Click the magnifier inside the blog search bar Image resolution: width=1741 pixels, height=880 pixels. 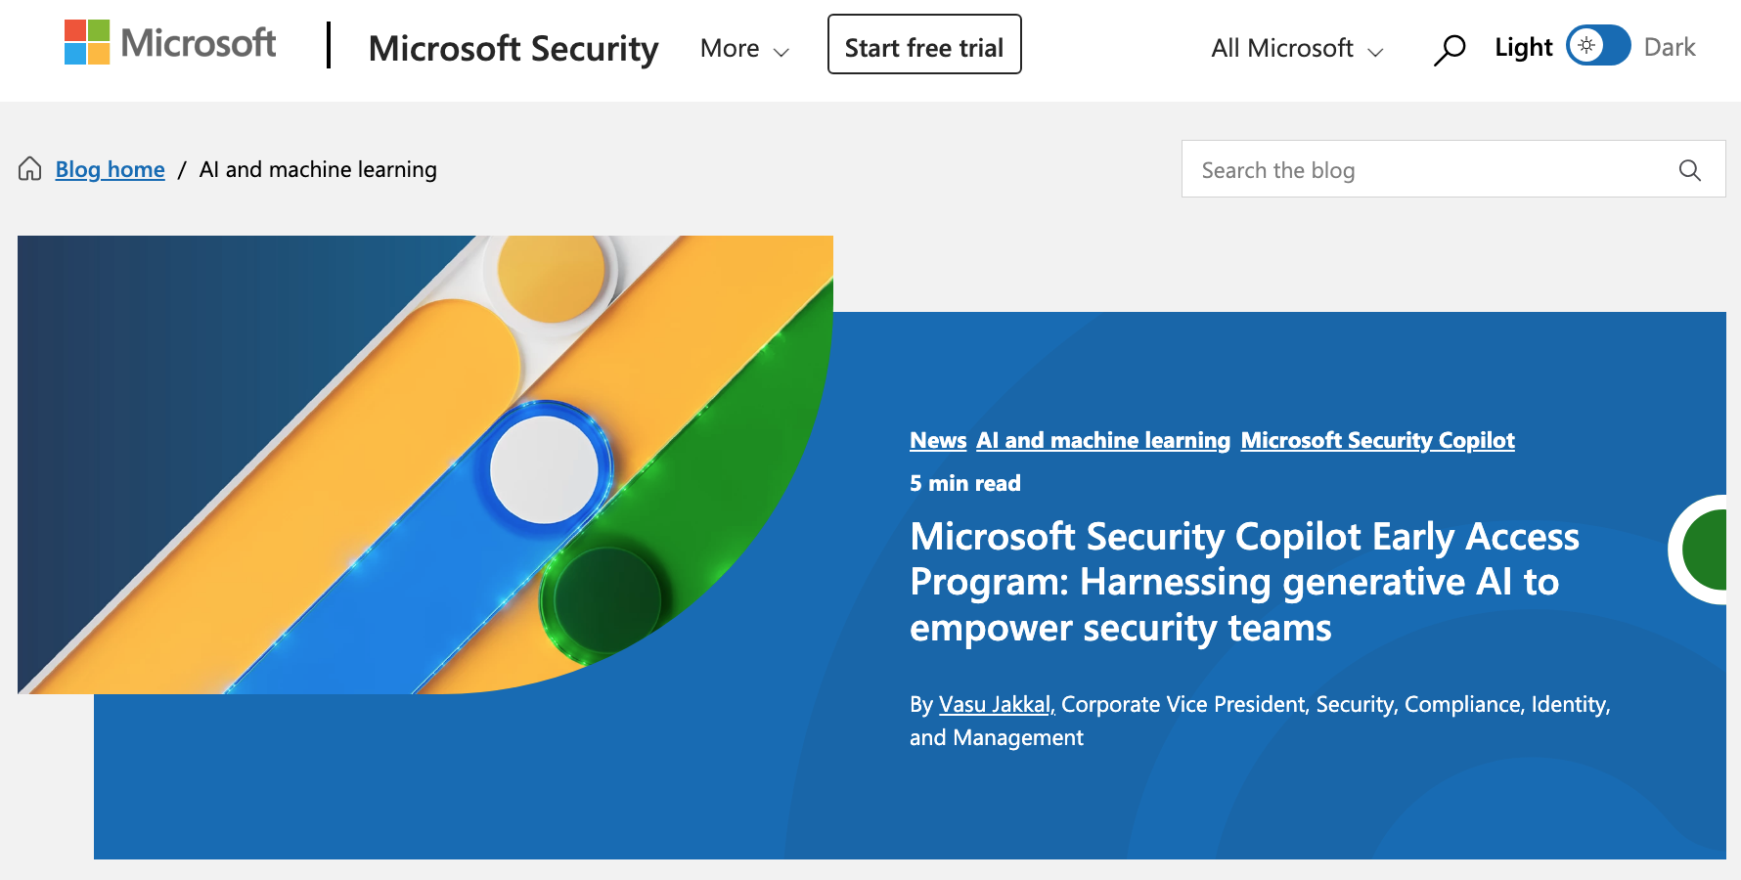click(x=1689, y=169)
